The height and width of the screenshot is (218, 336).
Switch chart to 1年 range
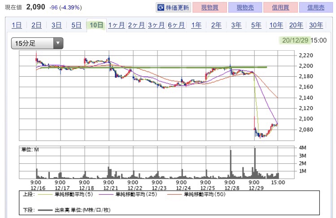pyautogui.click(x=196, y=25)
